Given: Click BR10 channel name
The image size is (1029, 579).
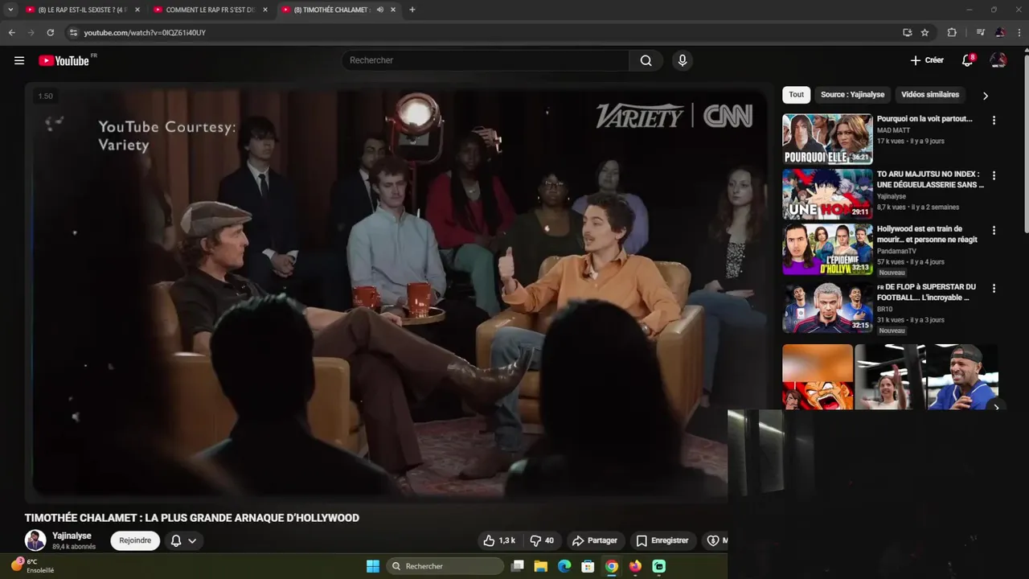Looking at the screenshot, I should click(x=884, y=309).
